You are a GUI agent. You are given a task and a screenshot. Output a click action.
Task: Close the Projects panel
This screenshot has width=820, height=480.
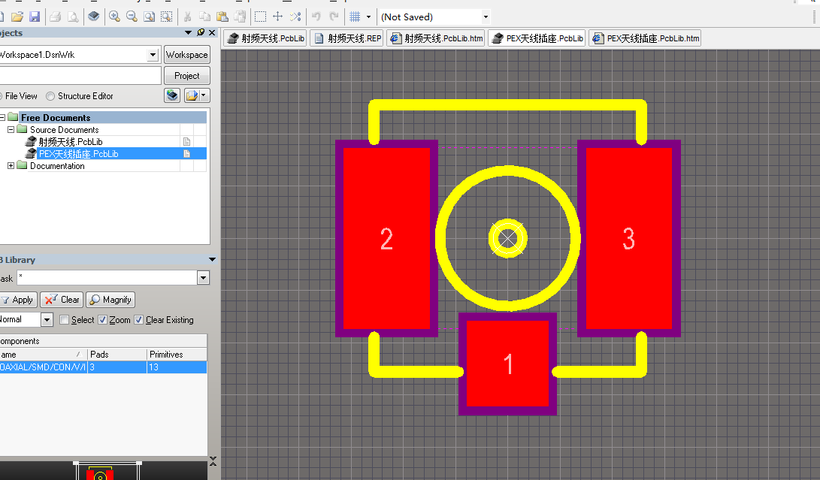(x=212, y=32)
